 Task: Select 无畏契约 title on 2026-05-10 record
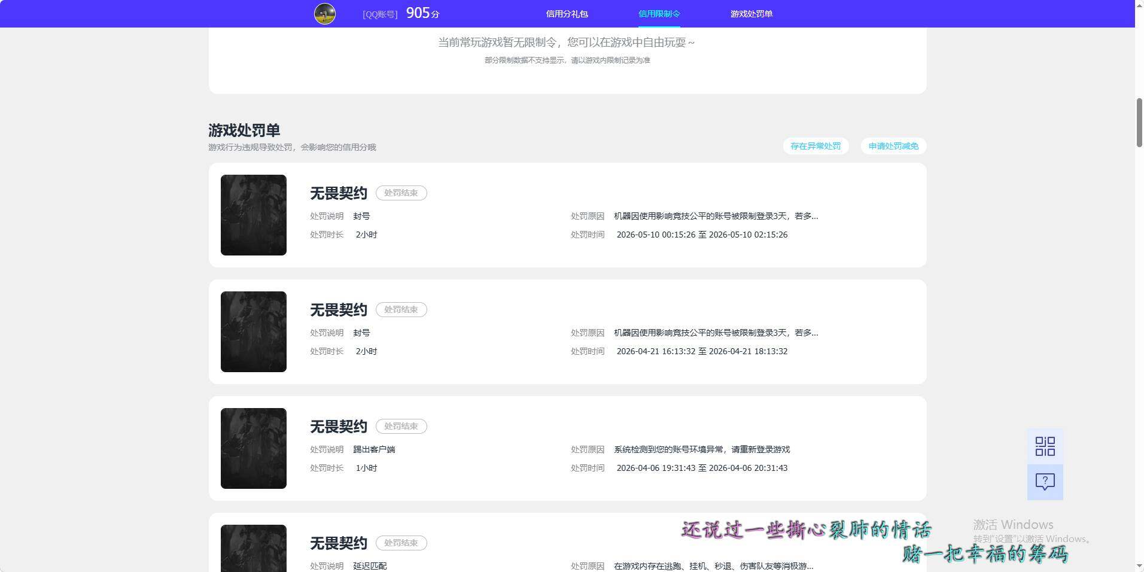[x=339, y=193]
